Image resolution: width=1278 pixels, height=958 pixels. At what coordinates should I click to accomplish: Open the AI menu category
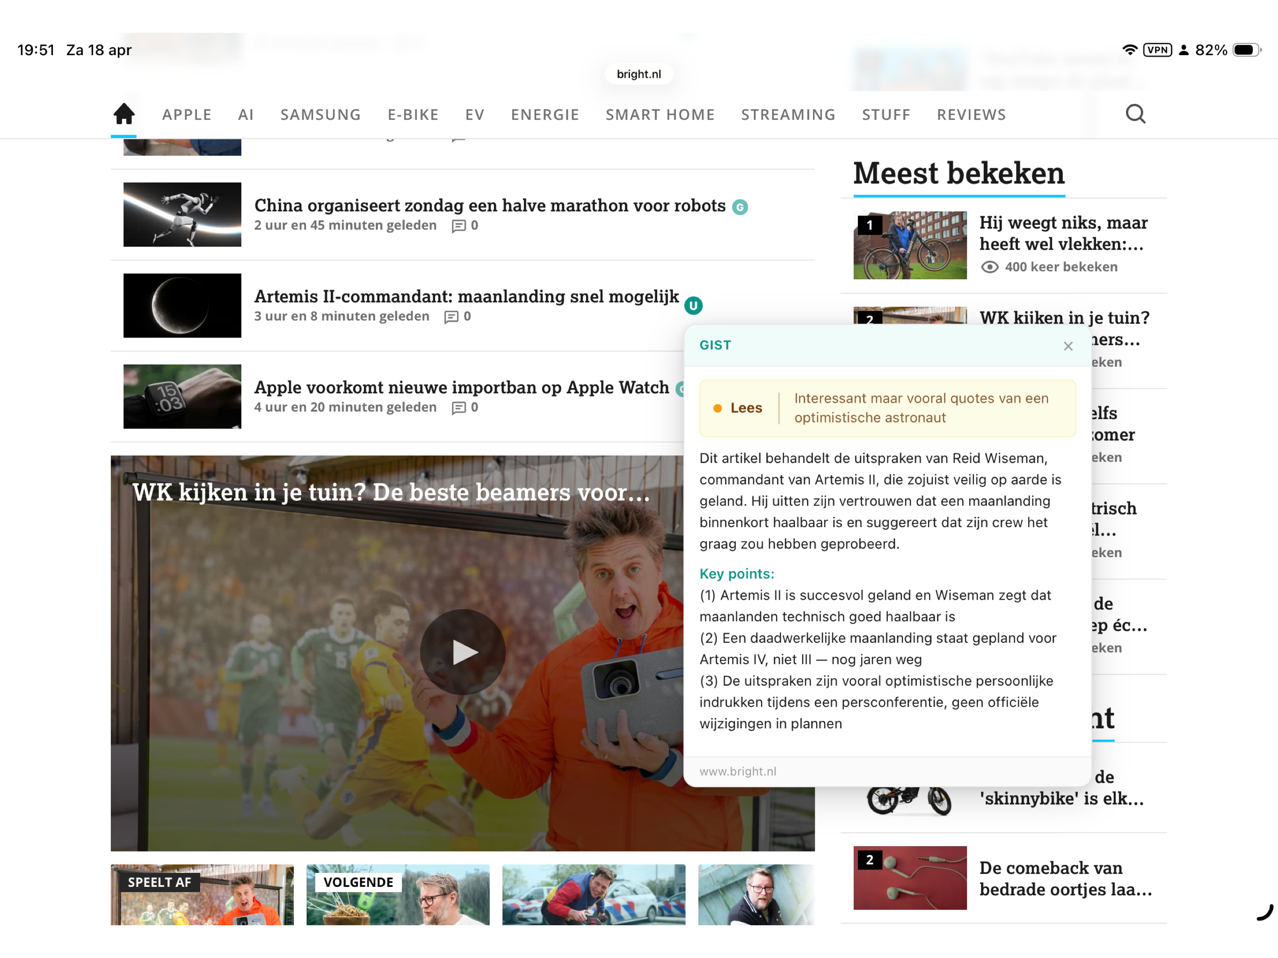point(246,115)
